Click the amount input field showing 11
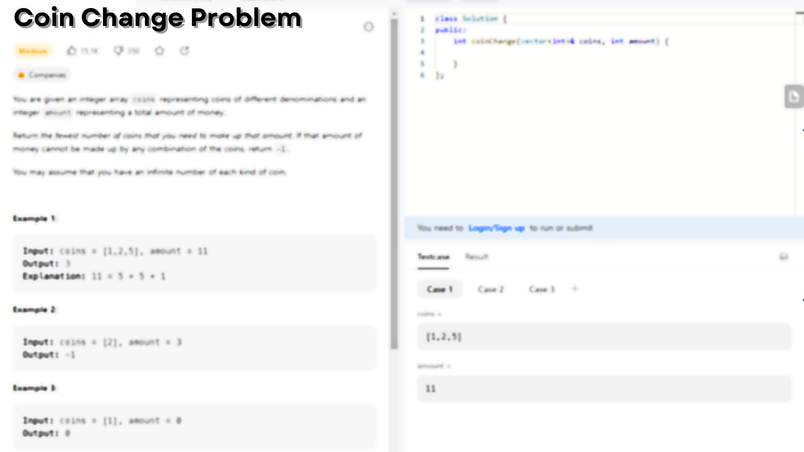The height and width of the screenshot is (452, 804). point(604,389)
